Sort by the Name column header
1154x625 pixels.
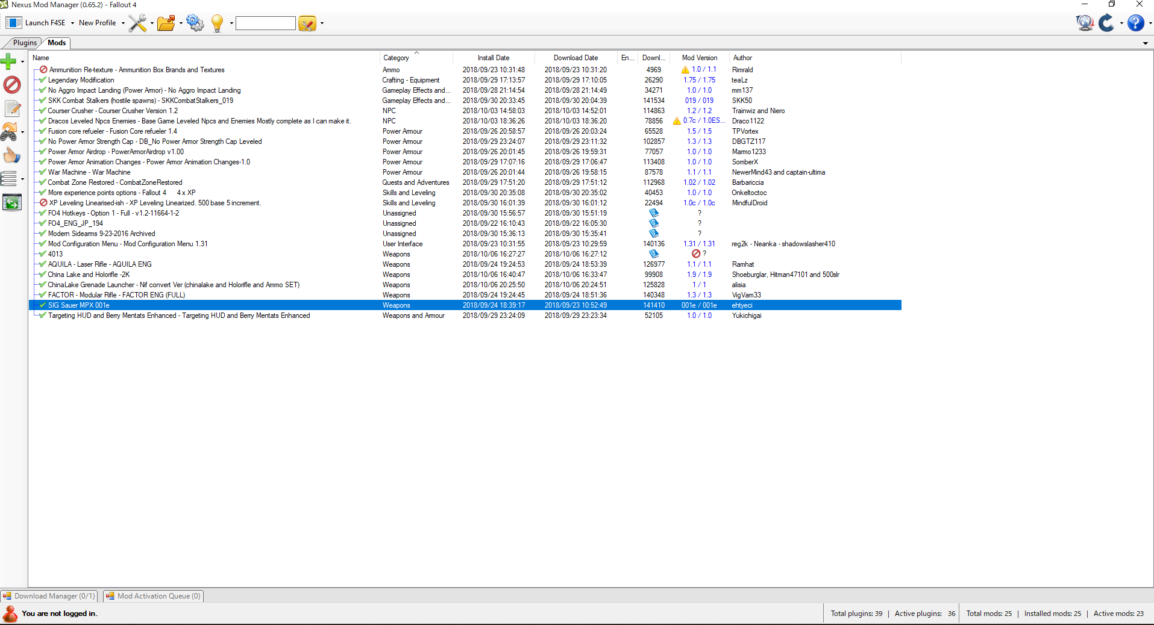pyautogui.click(x=204, y=58)
